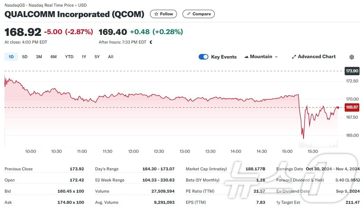Image resolution: width=364 pixels, height=209 pixels.
Task: Click the Advanced Chart expand arrows icon
Action: [x=294, y=57]
